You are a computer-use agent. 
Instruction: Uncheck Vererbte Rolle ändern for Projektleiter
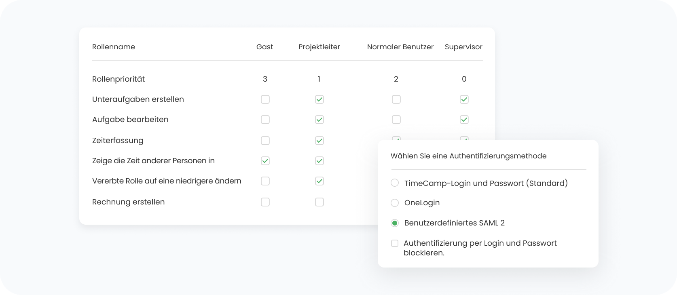click(319, 181)
